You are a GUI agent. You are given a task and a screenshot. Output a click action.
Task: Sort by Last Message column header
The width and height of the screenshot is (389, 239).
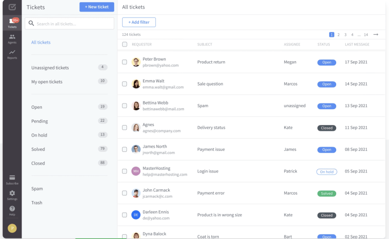(357, 44)
